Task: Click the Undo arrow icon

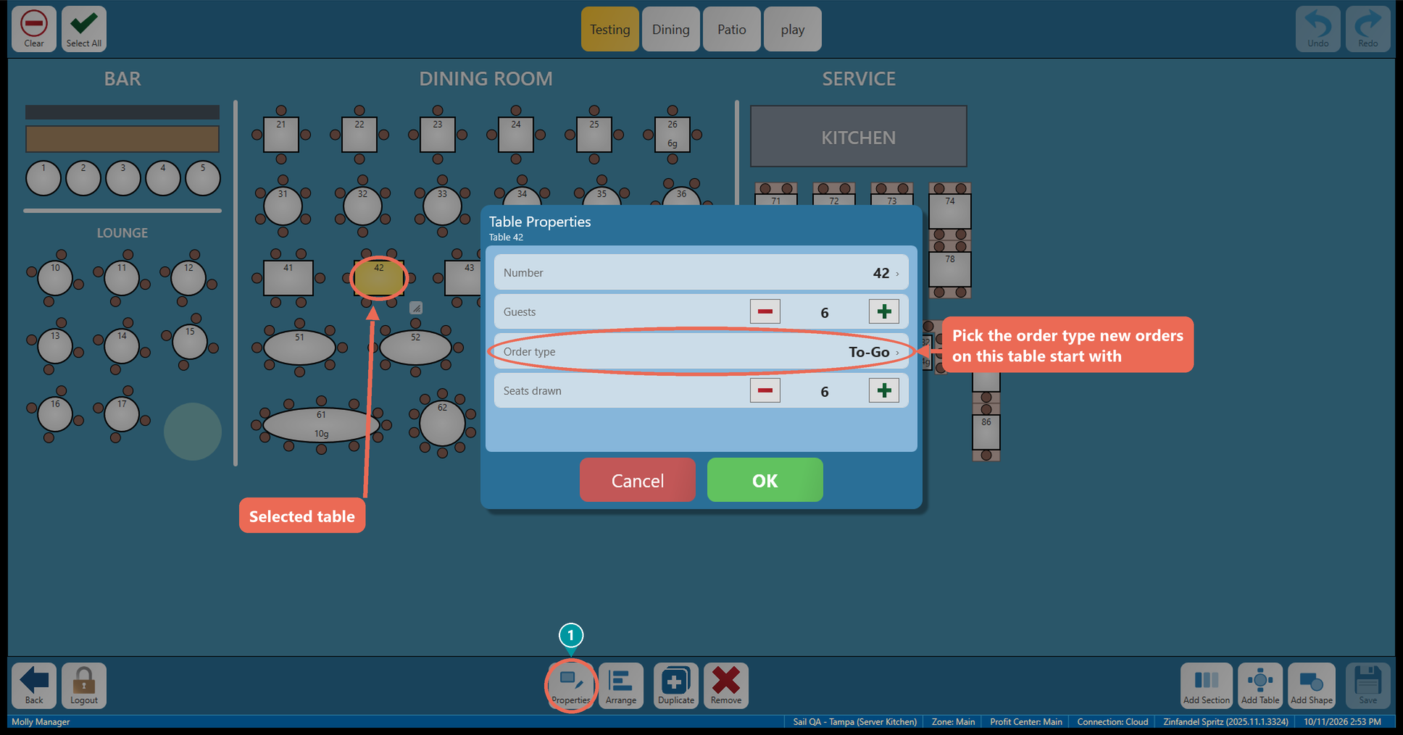Action: pyautogui.click(x=1317, y=29)
